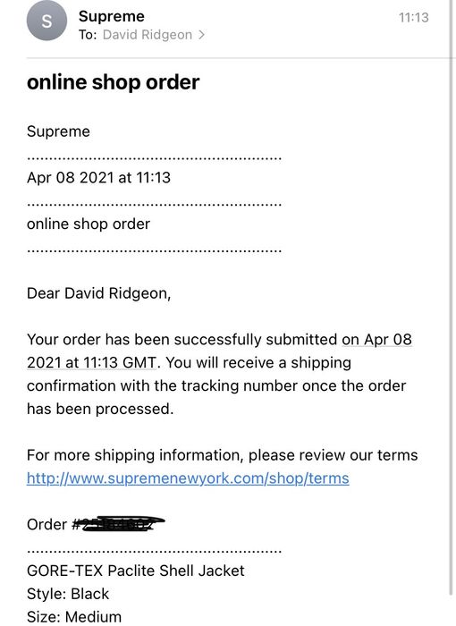Click the Style: Black line
The width and height of the screenshot is (456, 626).
68,594
